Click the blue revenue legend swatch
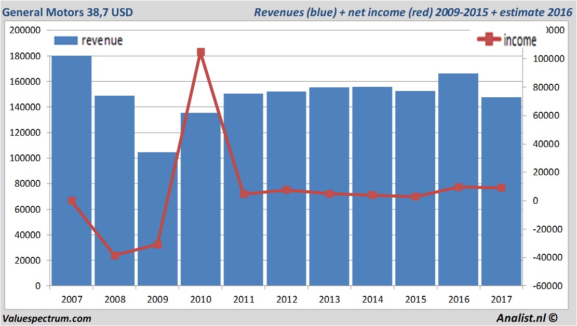 pyautogui.click(x=65, y=40)
